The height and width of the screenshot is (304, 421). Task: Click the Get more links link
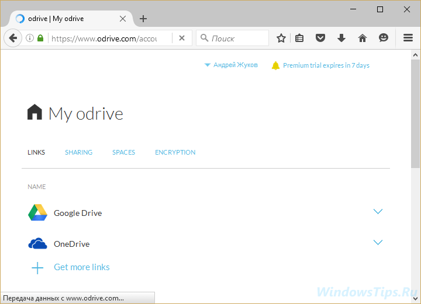coord(82,267)
